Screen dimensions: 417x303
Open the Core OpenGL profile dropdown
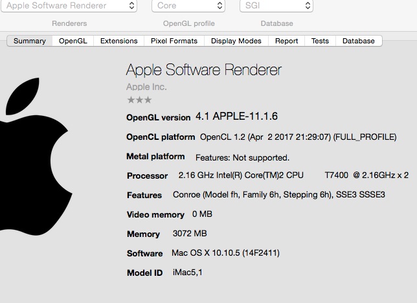click(188, 6)
